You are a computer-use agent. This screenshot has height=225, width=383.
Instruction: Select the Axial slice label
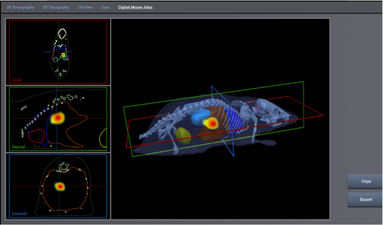tap(17, 80)
